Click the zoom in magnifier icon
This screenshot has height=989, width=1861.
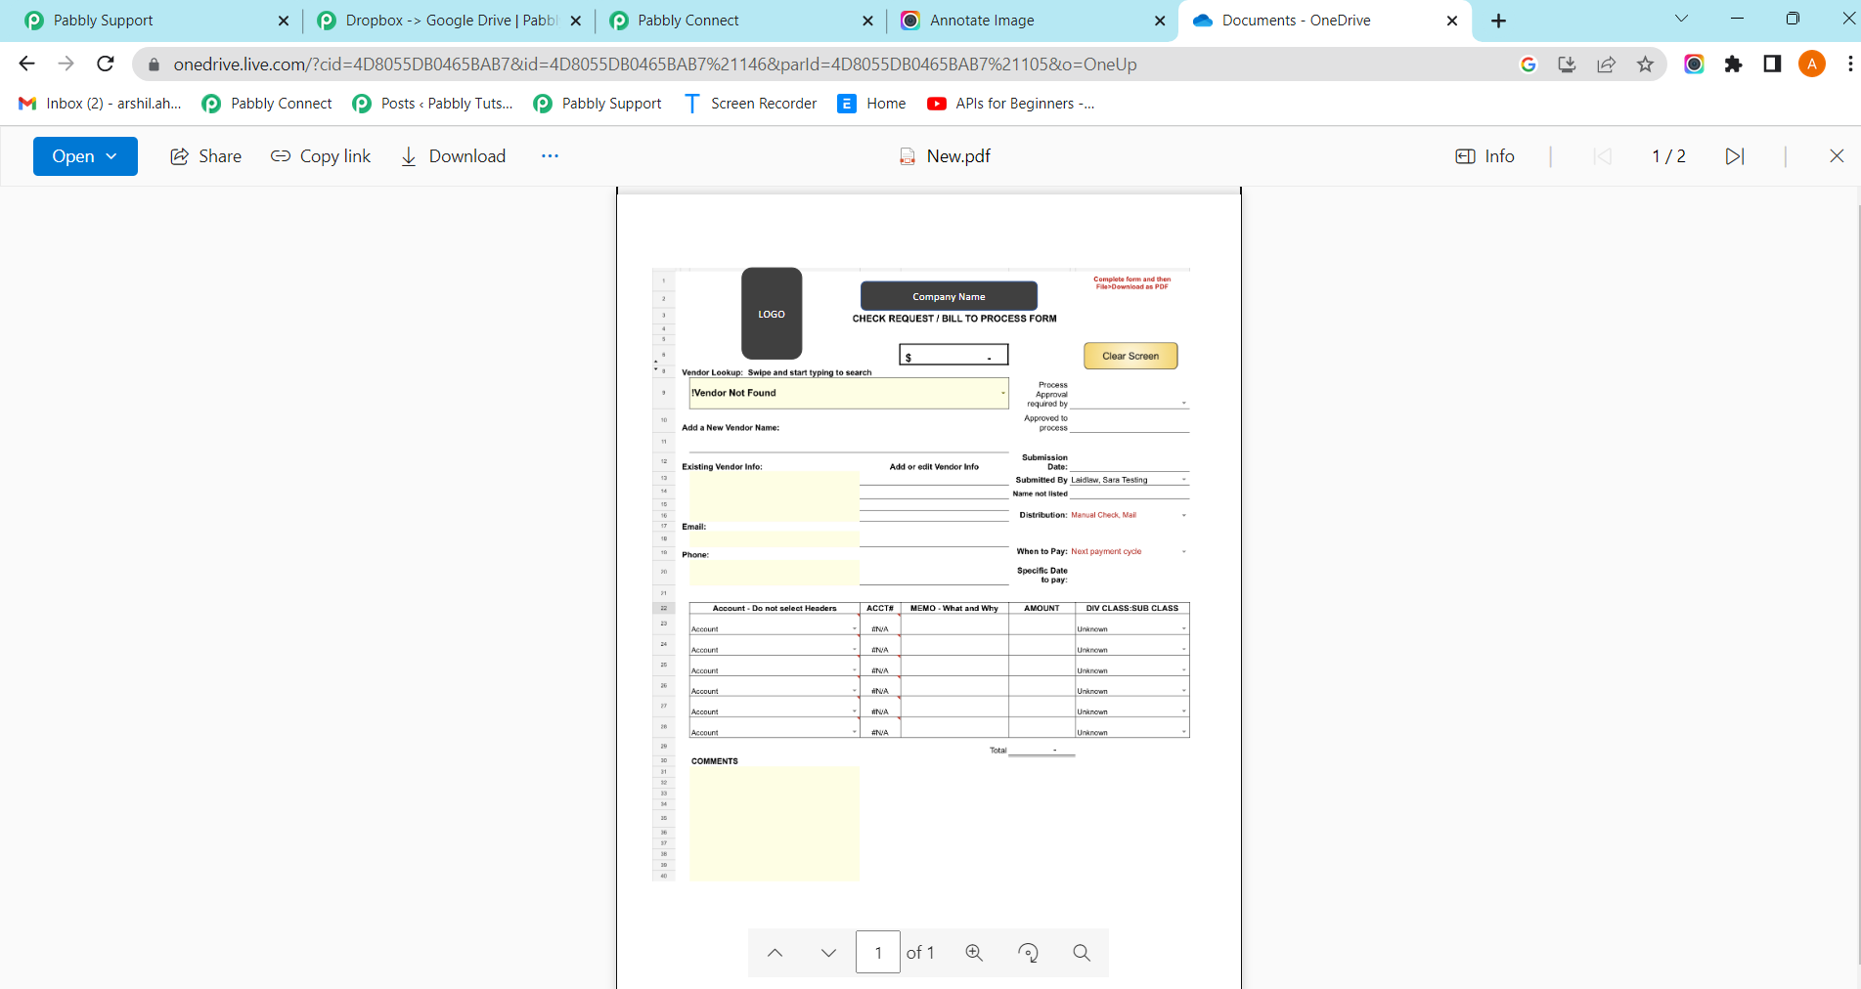pos(974,953)
